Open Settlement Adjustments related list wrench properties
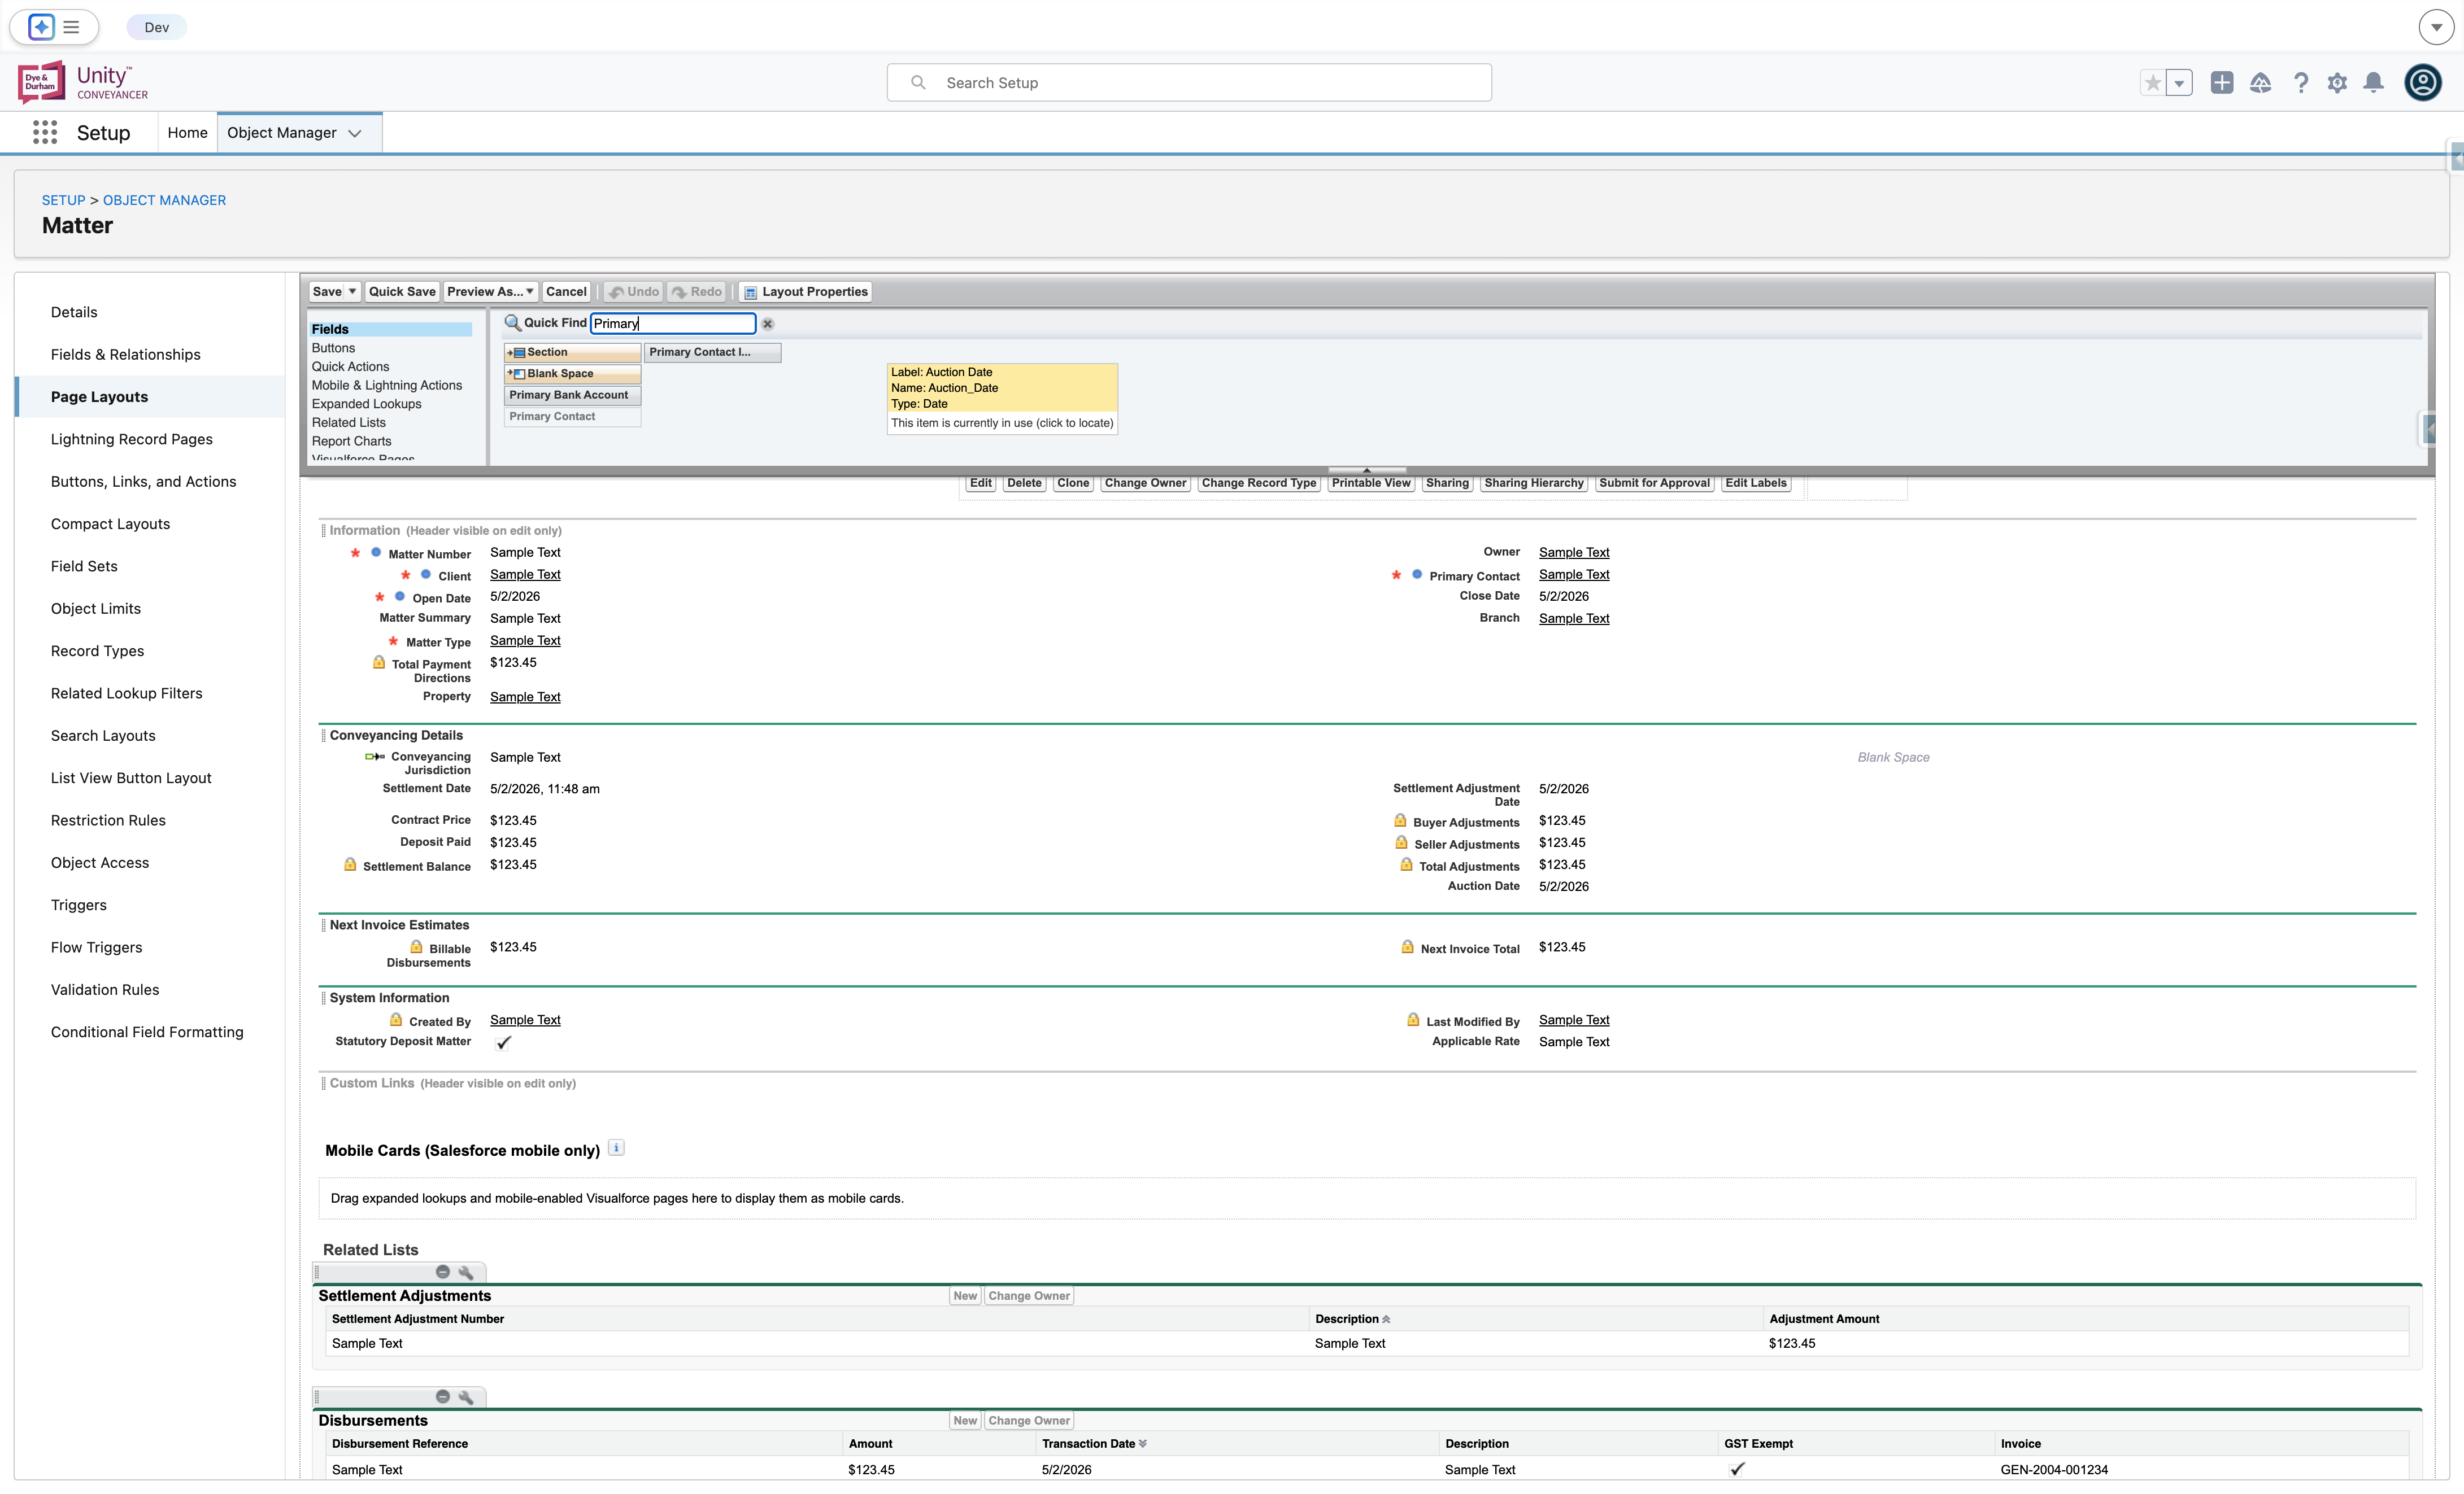Image resolution: width=2464 pixels, height=1494 pixels. click(465, 1272)
